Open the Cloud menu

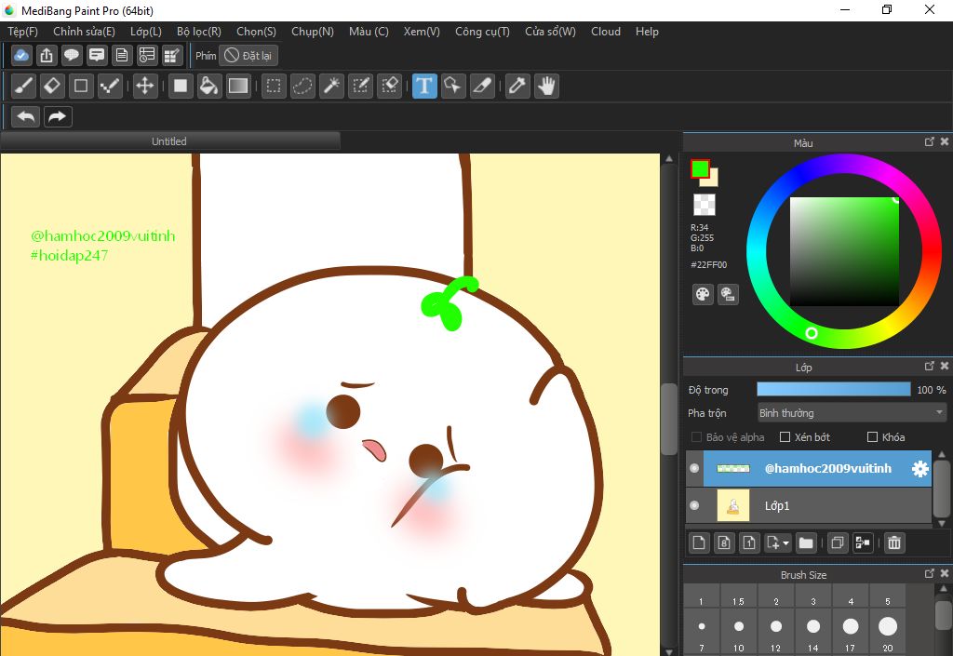[x=605, y=32]
